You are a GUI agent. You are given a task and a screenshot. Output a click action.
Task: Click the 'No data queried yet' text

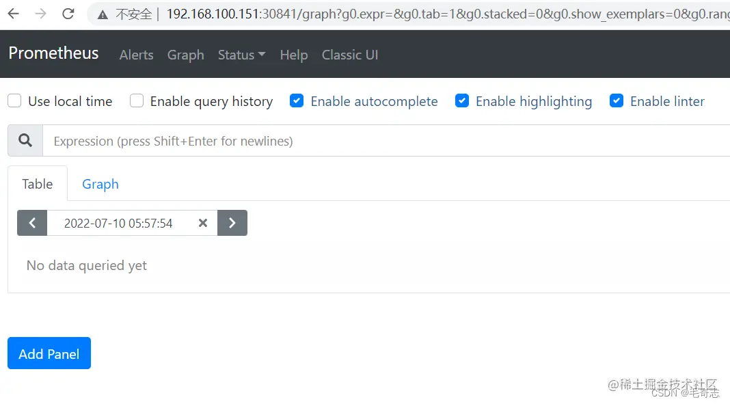coord(87,265)
